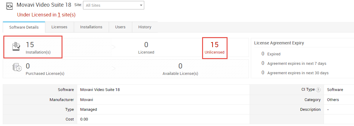This screenshot has height=126, width=354.
Task: Open the Installations tab
Action: point(91,27)
